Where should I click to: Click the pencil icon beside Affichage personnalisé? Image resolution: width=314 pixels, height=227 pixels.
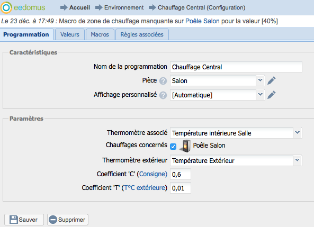272,95
